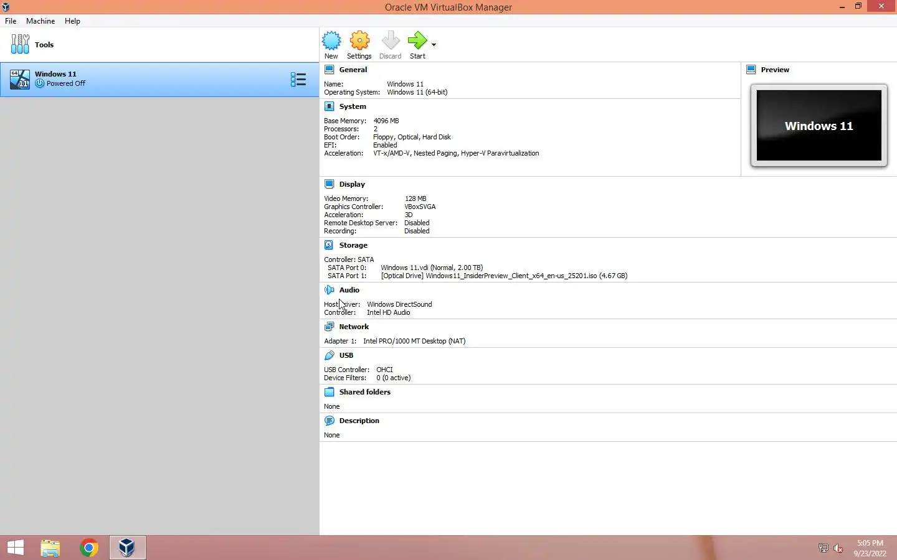Click the Windows 11 preview thumbnail
The width and height of the screenshot is (897, 560).
(x=819, y=126)
